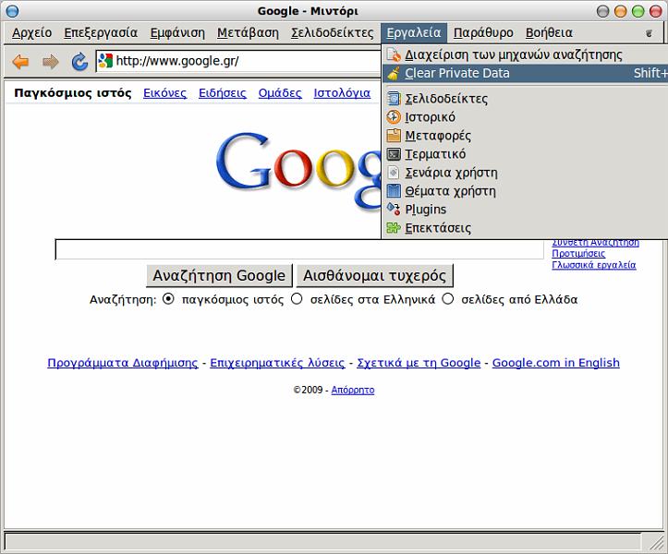Click the Αισθάνομαι τυχερός button
The image size is (668, 554).
pos(375,275)
